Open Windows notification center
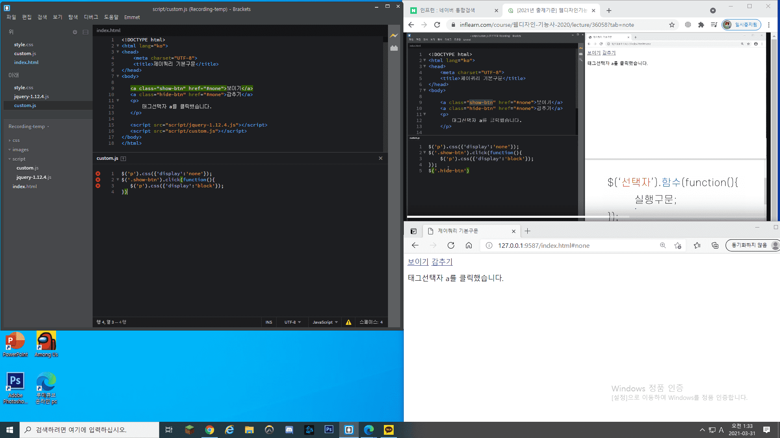Image resolution: width=780 pixels, height=438 pixels. [767, 429]
